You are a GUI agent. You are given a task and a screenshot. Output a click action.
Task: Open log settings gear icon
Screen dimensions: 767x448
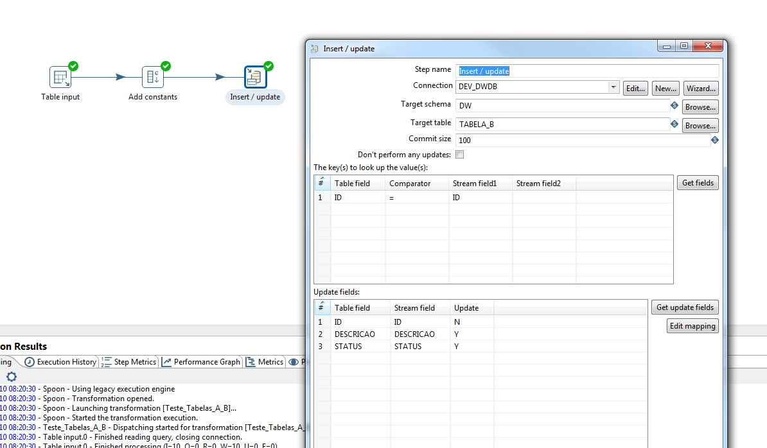tap(11, 377)
